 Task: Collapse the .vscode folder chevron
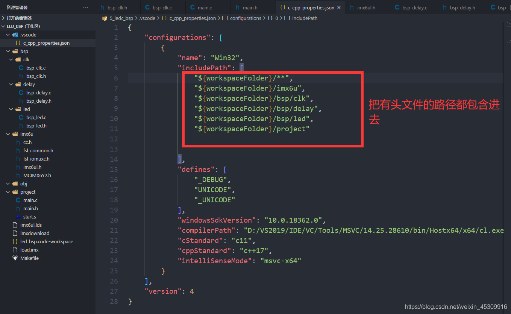pyautogui.click(x=8, y=35)
